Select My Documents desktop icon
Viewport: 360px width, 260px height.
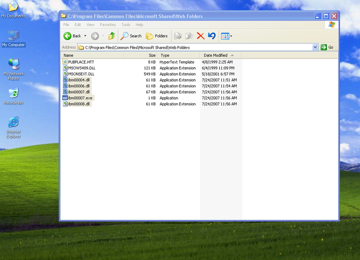point(13,9)
